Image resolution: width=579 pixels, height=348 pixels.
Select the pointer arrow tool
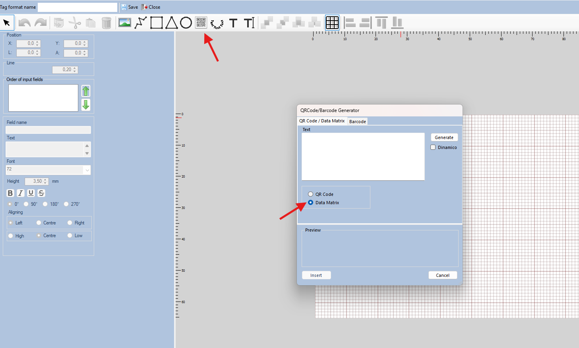7,23
